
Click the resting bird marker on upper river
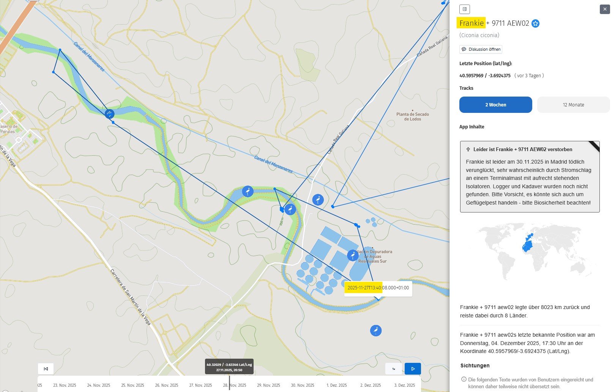pos(109,113)
